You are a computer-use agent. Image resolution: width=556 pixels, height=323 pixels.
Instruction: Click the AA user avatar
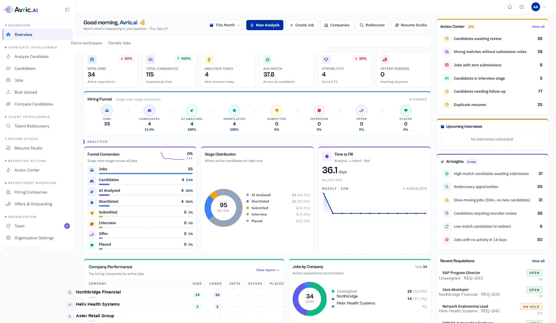click(x=535, y=7)
